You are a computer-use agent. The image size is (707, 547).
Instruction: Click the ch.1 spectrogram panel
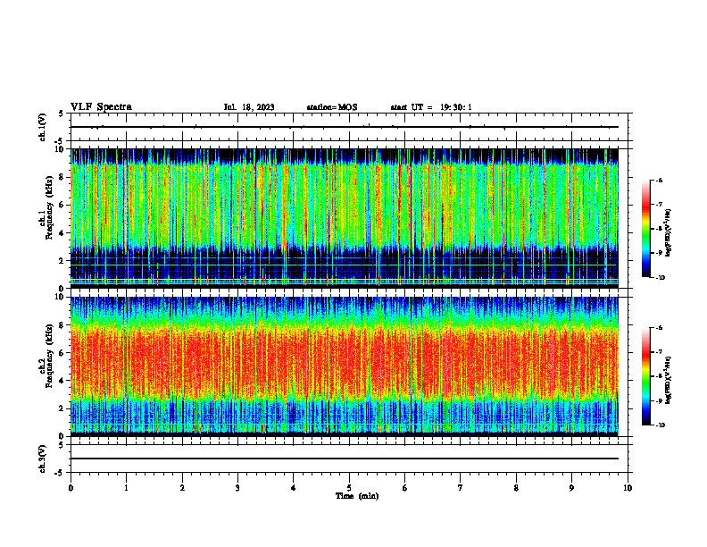click(345, 218)
